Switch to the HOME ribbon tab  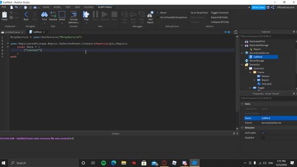46,7
